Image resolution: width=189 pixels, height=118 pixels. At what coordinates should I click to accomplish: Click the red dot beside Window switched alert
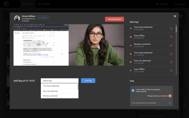pos(131,46)
